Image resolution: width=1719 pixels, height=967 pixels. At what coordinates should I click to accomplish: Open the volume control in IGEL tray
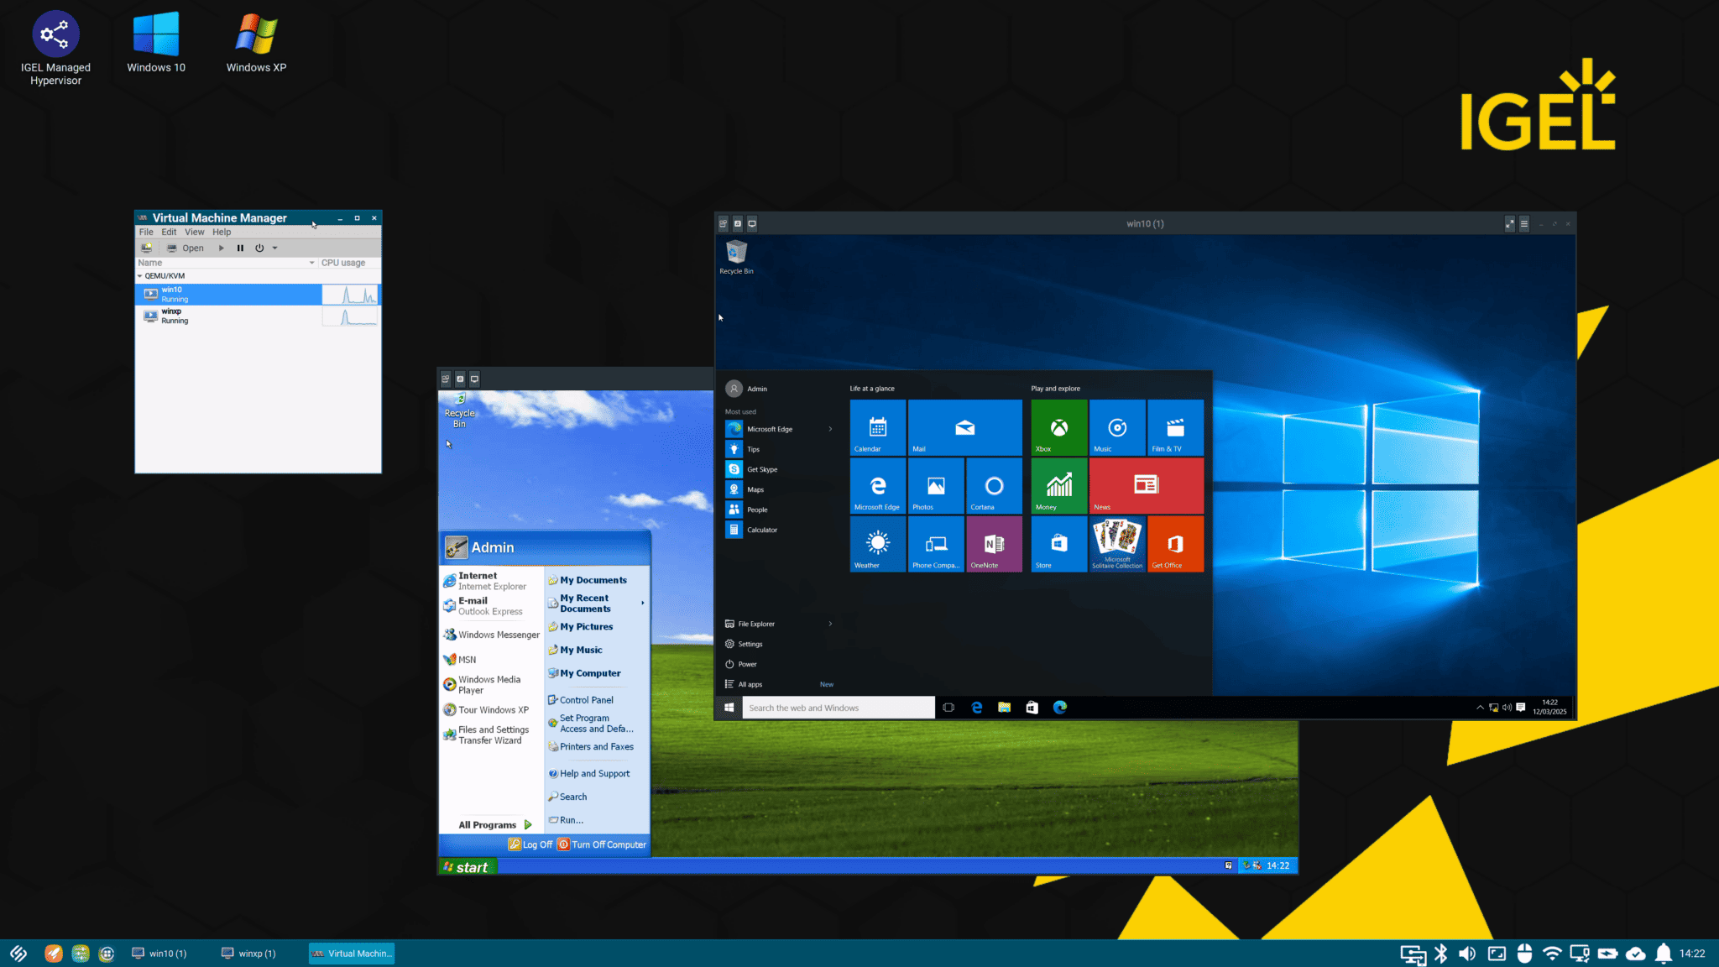coord(1467,954)
